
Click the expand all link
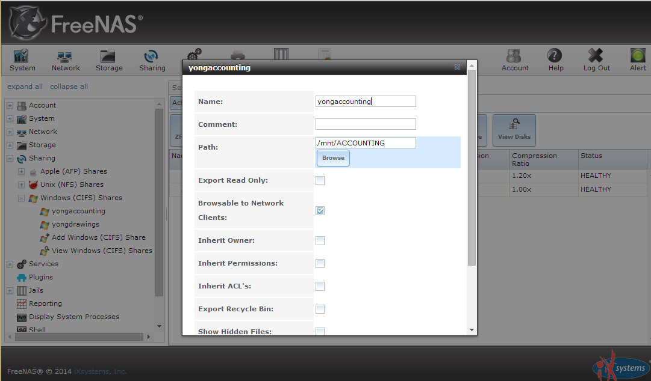point(25,87)
